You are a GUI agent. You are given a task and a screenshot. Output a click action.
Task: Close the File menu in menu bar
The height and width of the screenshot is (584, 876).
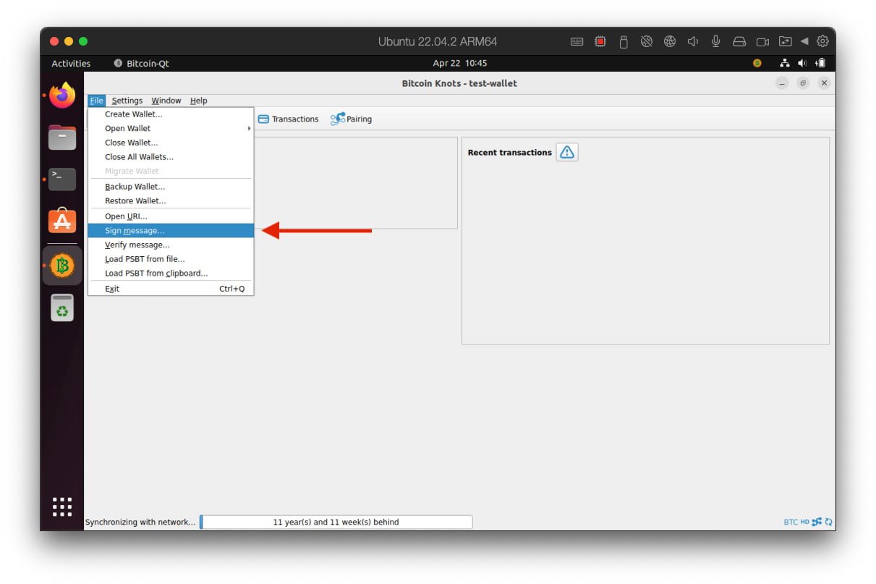[x=97, y=101]
